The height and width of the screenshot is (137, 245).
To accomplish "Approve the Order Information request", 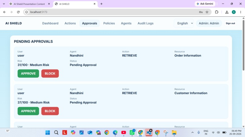I will click(x=28, y=73).
